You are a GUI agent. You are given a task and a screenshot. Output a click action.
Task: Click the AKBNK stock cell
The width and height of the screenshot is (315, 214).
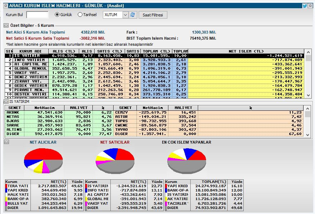coord(14,113)
